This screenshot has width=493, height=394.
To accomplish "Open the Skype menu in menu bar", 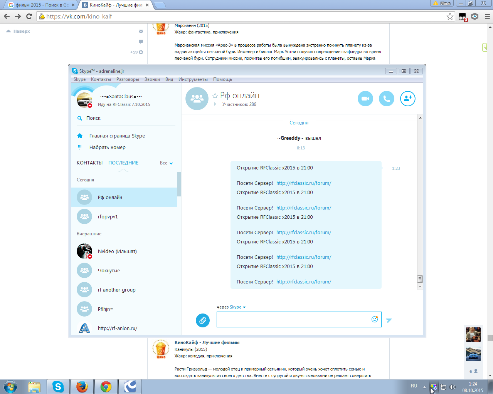I will [x=80, y=79].
